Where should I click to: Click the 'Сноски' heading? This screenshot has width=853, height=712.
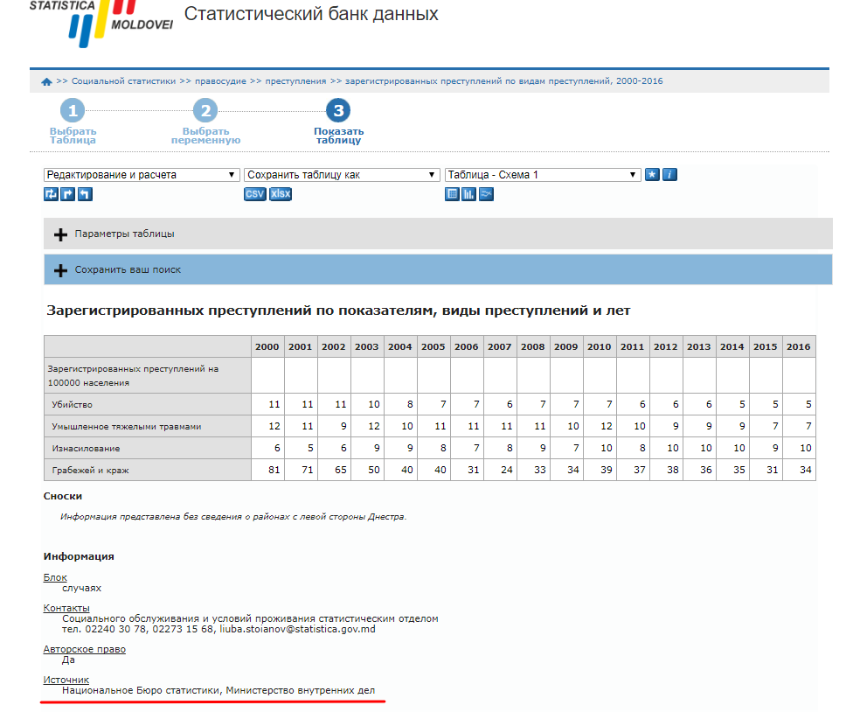(63, 497)
